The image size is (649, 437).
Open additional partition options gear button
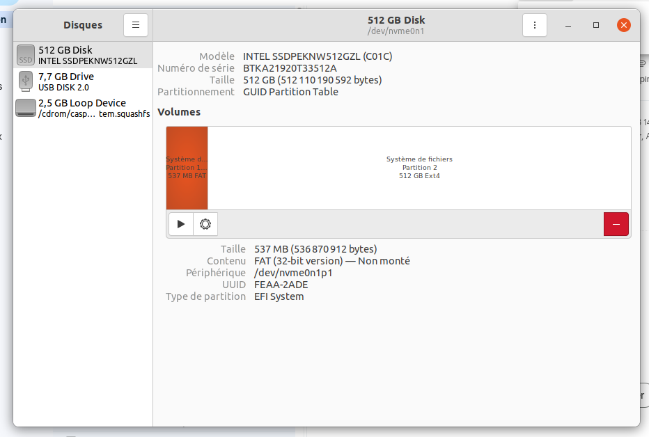205,224
